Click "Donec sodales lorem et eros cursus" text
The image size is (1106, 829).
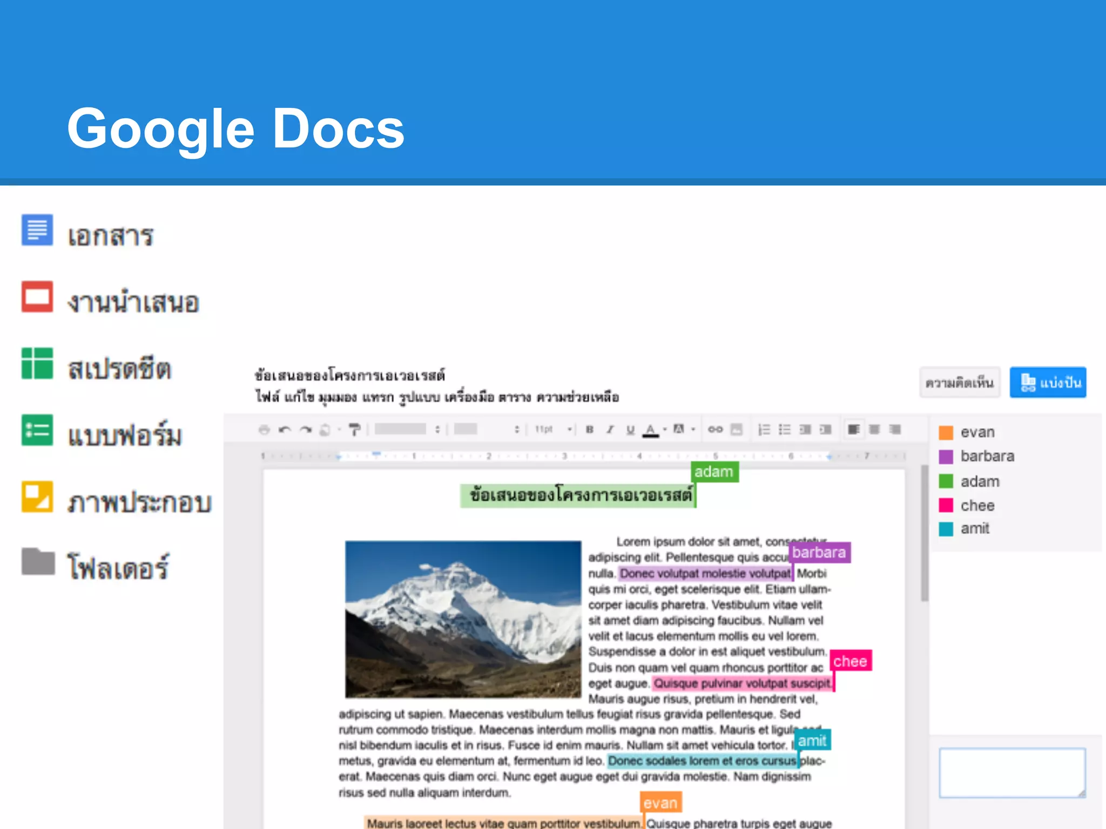(x=702, y=760)
